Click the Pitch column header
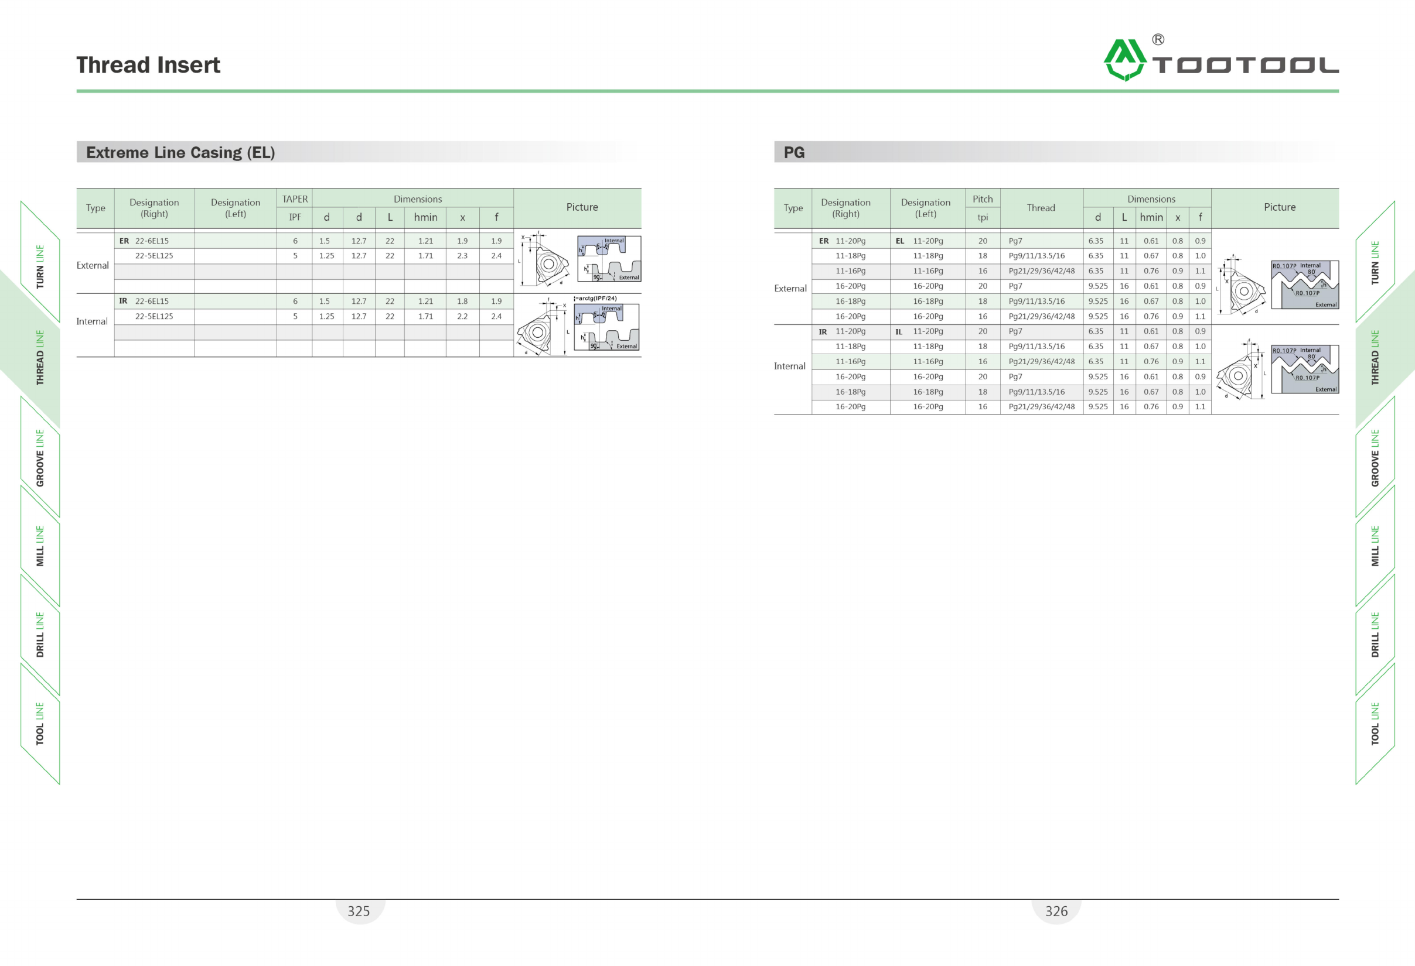The image size is (1415, 966). 983,199
